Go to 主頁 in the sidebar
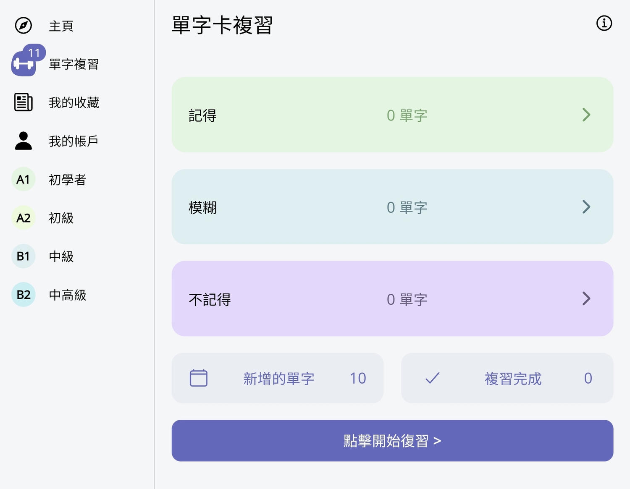Image resolution: width=630 pixels, height=489 pixels. click(61, 26)
